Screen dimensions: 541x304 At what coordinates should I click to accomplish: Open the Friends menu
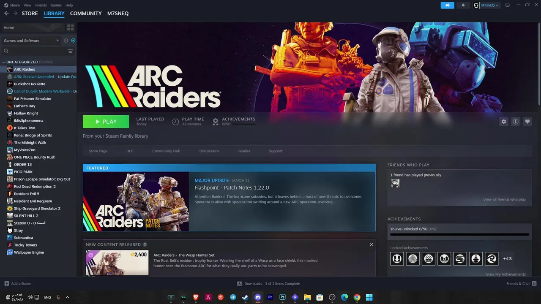pyautogui.click(x=41, y=5)
